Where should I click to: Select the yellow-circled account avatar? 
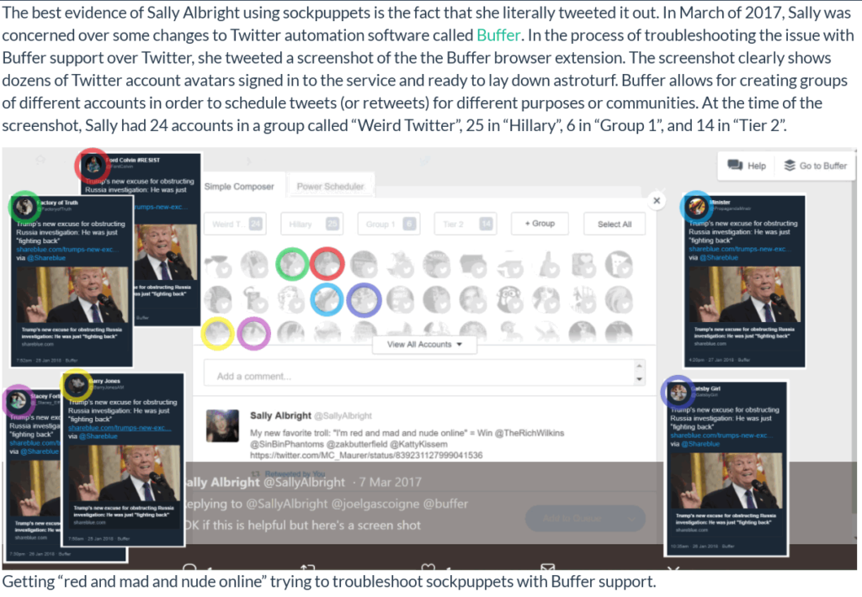[x=218, y=333]
